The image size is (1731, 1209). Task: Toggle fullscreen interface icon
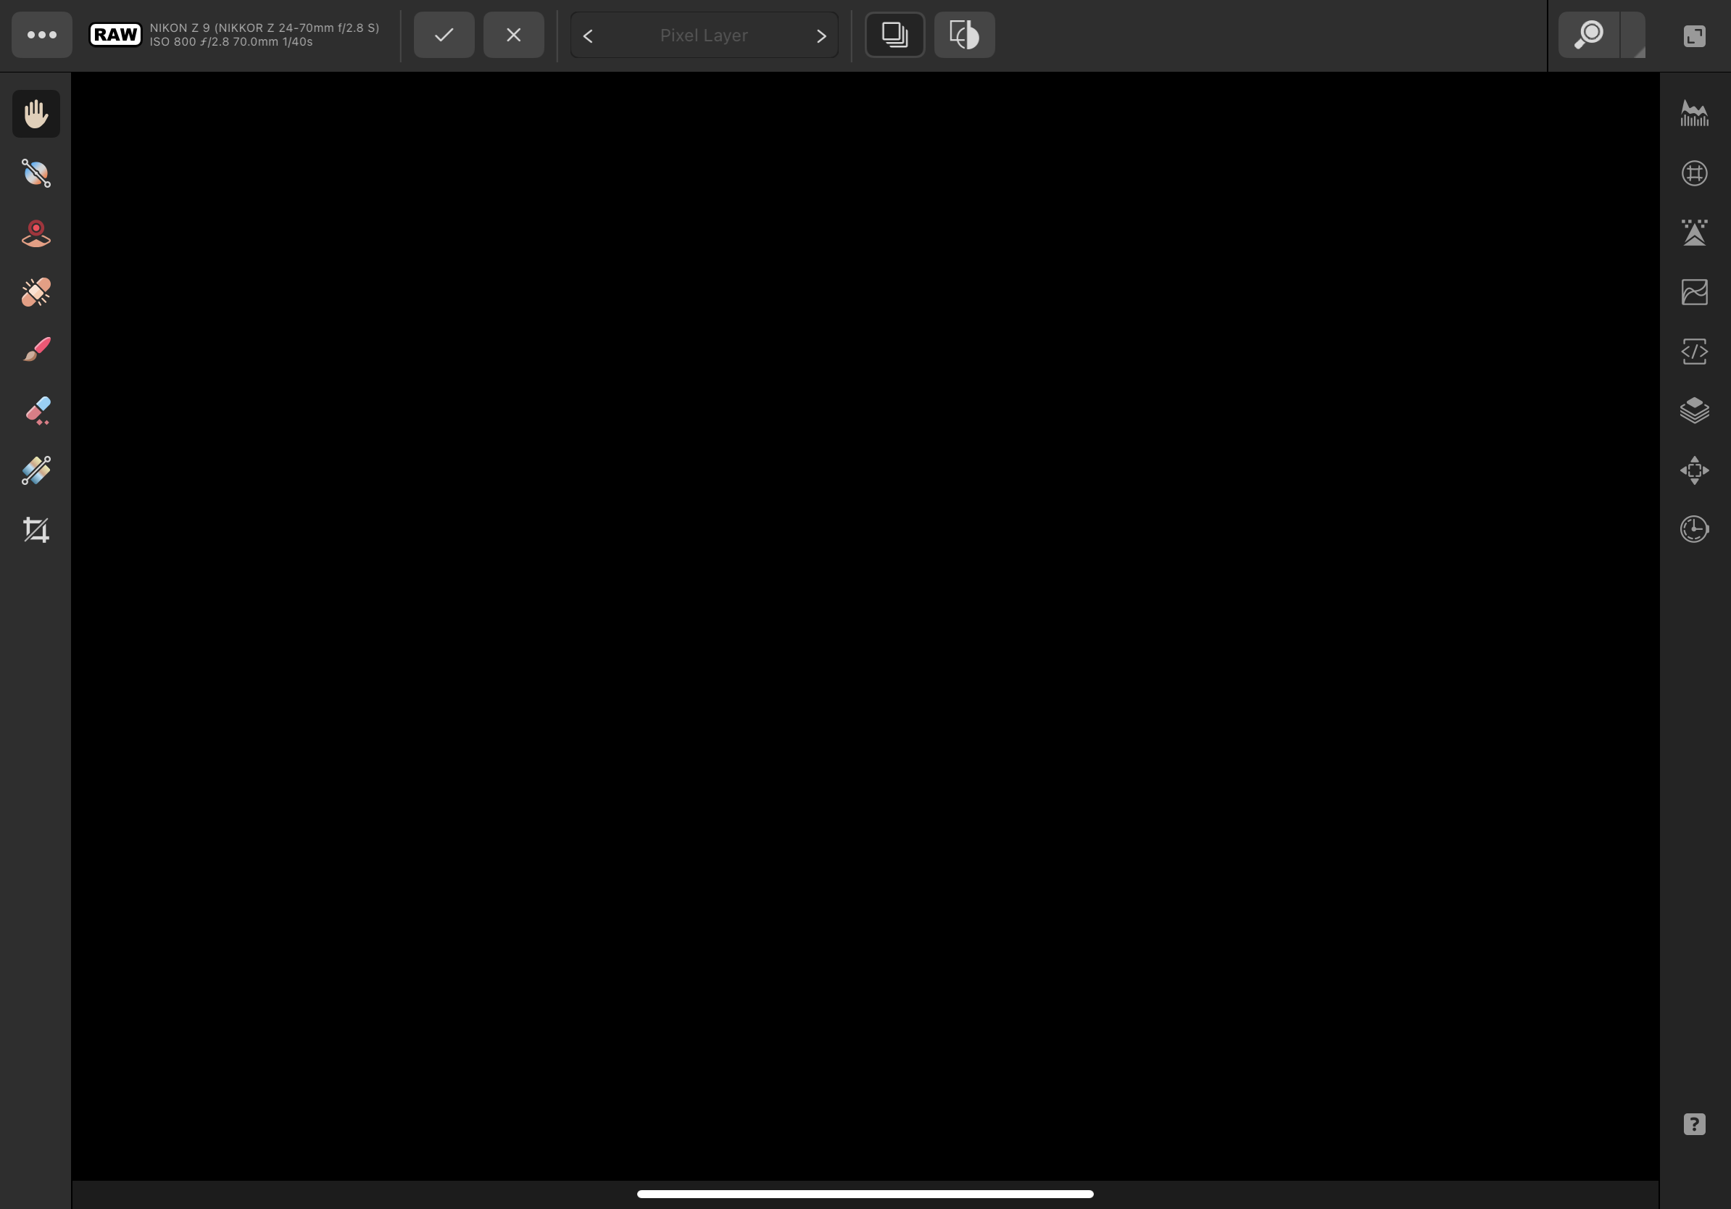click(1694, 36)
